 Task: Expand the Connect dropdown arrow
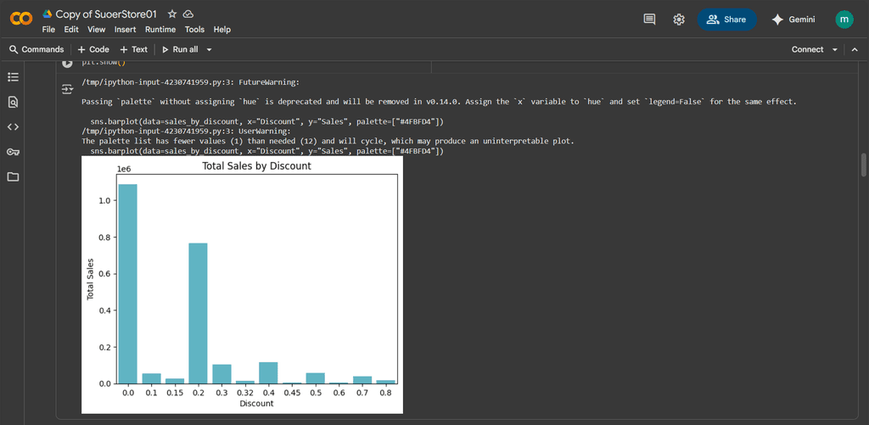(x=835, y=49)
